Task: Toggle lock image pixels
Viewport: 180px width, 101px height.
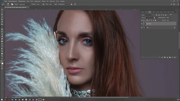Action: (x=149, y=20)
